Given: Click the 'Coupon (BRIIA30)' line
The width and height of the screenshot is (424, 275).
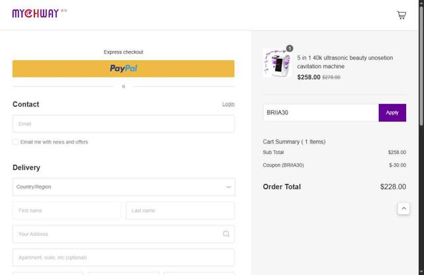Looking at the screenshot, I should pyautogui.click(x=283, y=165).
